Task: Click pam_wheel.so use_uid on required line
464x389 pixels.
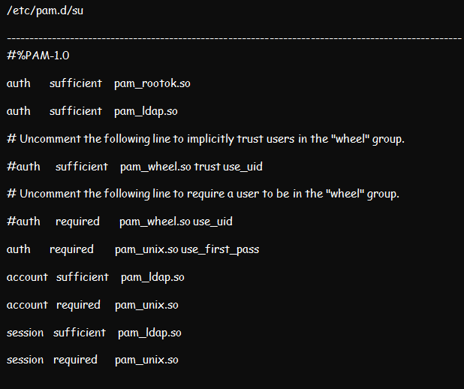Action: point(176,222)
